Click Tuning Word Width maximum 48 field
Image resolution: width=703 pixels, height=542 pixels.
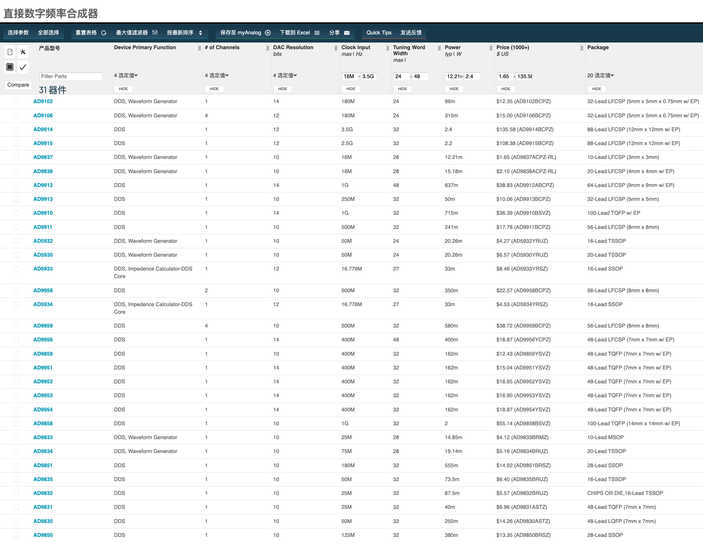pos(420,76)
